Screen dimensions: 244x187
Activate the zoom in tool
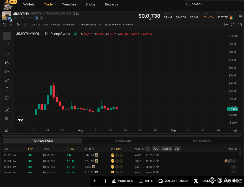[x=7, y=119]
